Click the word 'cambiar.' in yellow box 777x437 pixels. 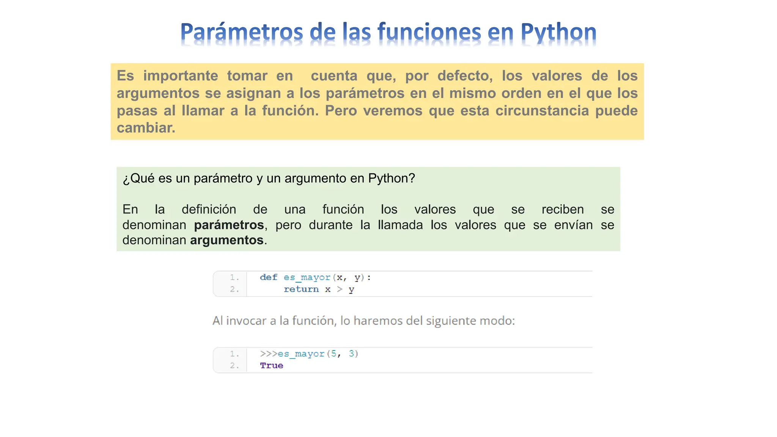[x=146, y=128]
